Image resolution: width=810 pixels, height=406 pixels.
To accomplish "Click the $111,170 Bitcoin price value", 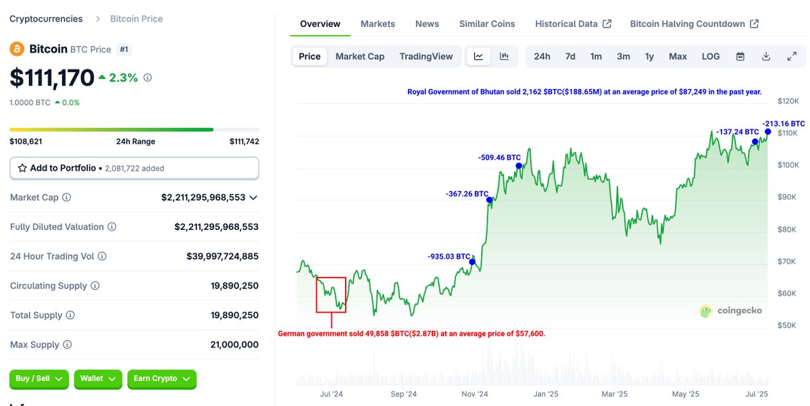I will 52,78.
